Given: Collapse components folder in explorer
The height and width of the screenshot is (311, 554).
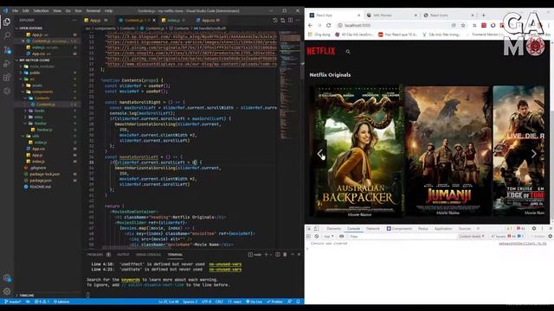Looking at the screenshot, I should pos(42,92).
